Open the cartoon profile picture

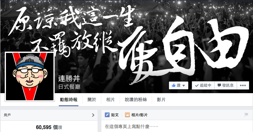click(30, 77)
